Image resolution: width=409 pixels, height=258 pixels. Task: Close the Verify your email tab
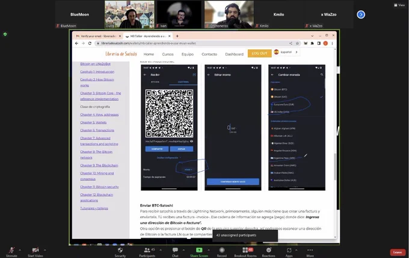tap(120, 36)
